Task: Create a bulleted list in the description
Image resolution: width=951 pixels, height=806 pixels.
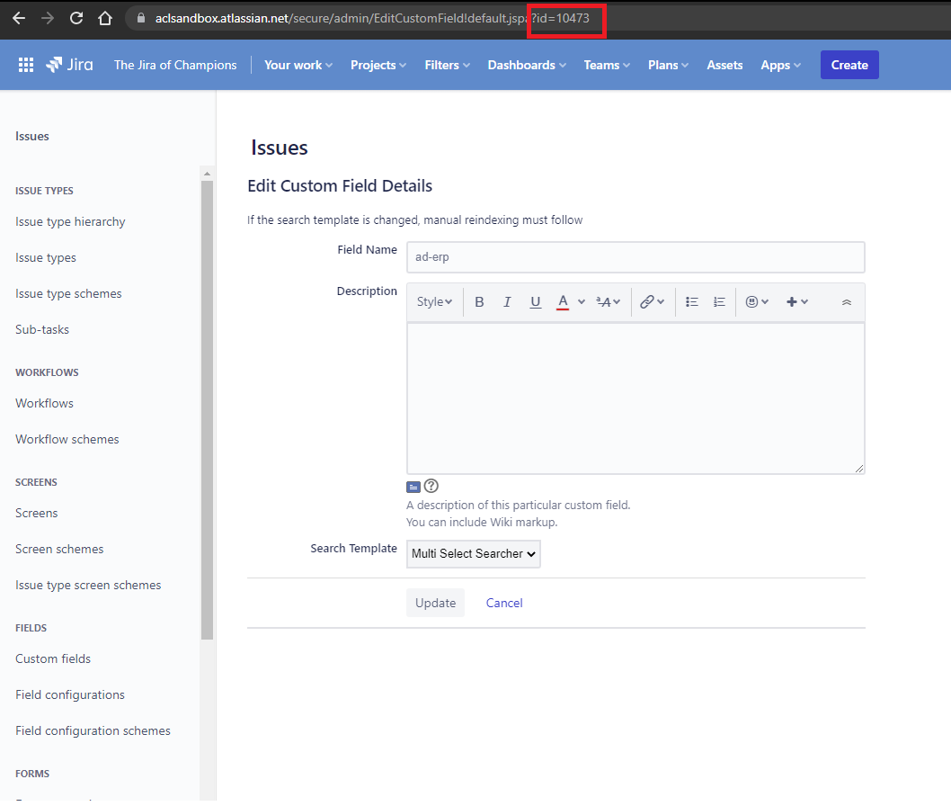Action: coord(691,301)
